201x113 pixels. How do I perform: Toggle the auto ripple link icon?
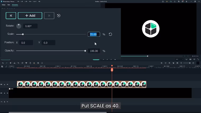(6, 67)
